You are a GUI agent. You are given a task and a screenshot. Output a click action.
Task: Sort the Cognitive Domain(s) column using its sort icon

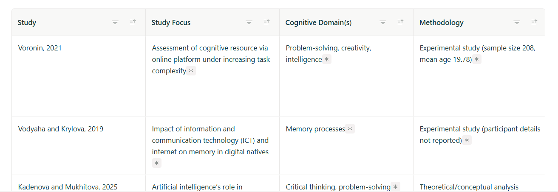click(400, 22)
